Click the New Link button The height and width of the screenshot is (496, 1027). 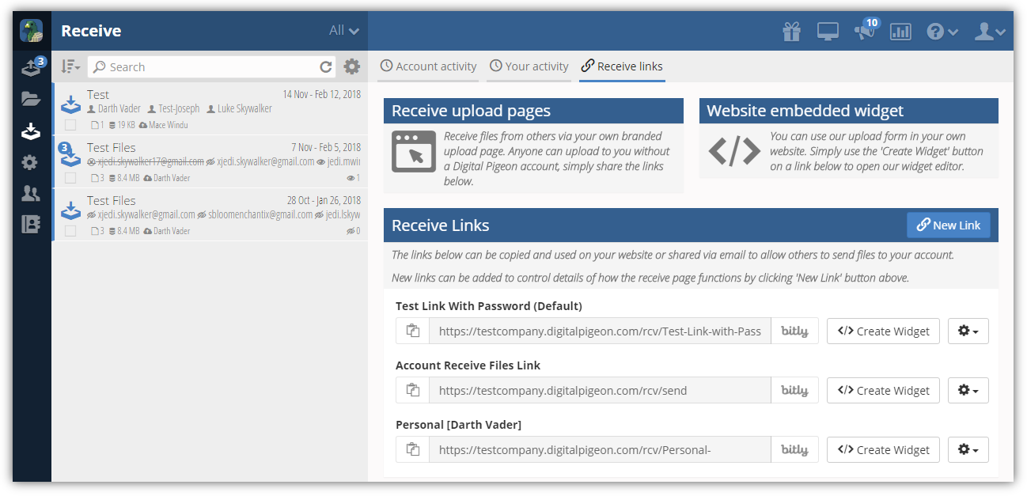point(949,225)
